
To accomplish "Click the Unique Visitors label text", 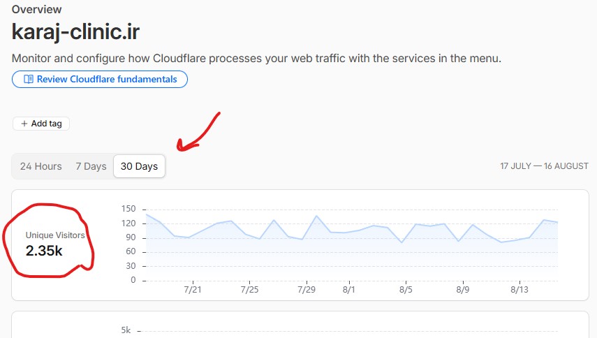I will tap(55, 235).
